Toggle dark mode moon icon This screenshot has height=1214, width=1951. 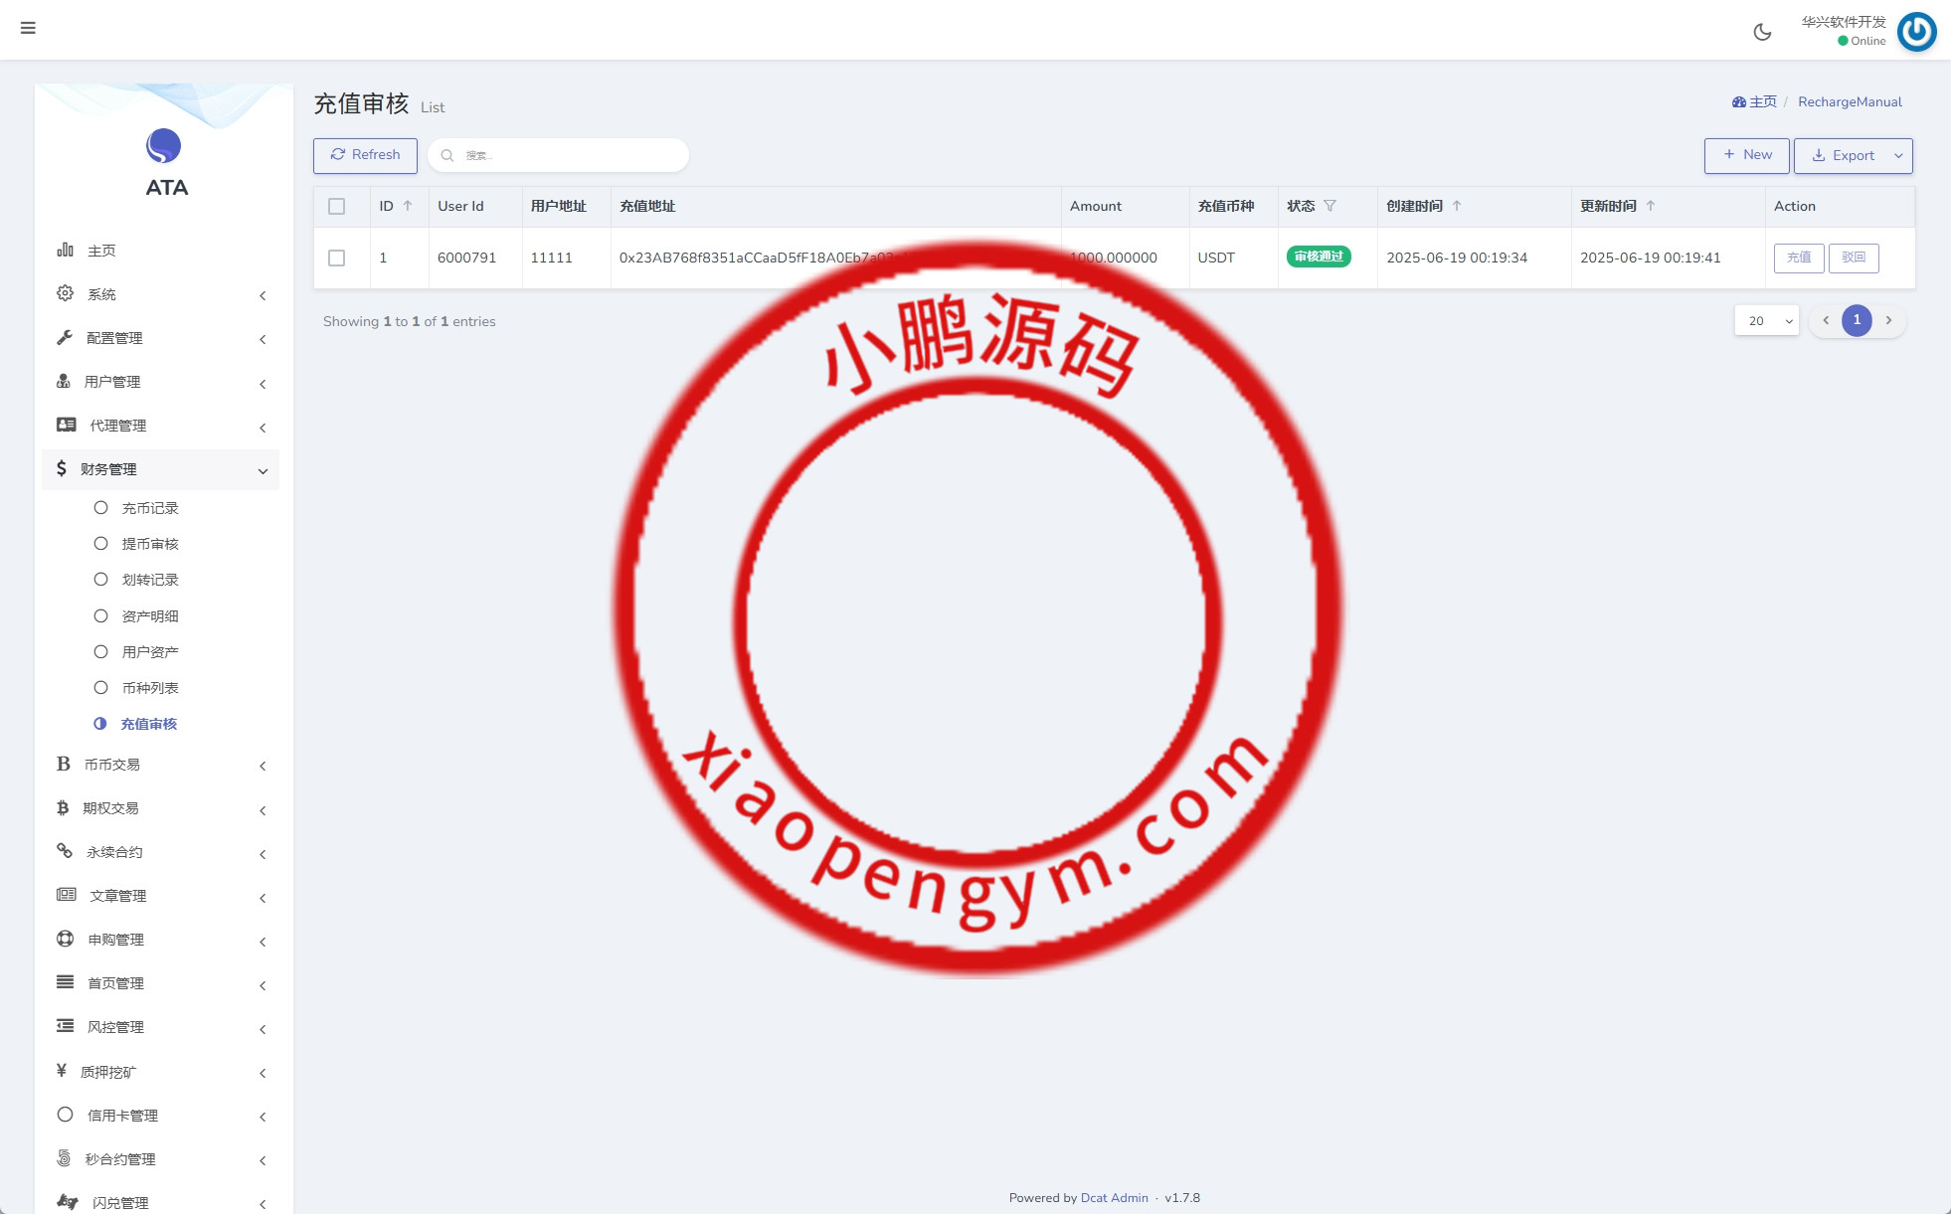coord(1762,32)
